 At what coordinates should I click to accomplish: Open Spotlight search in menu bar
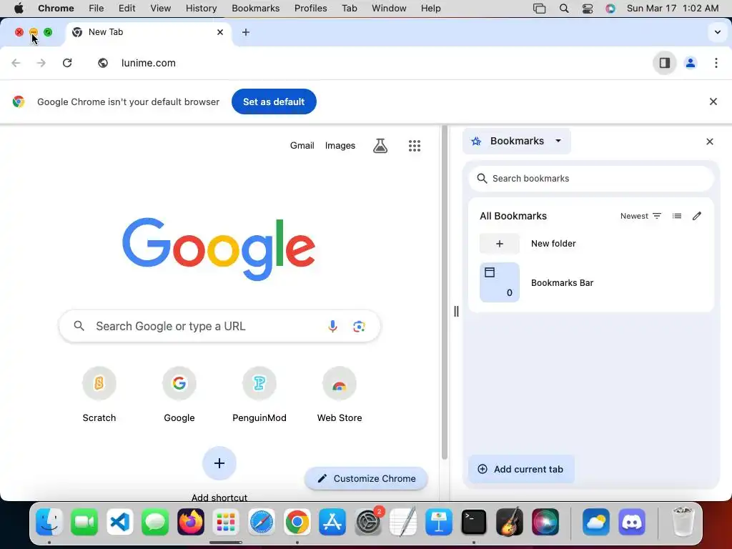[564, 9]
